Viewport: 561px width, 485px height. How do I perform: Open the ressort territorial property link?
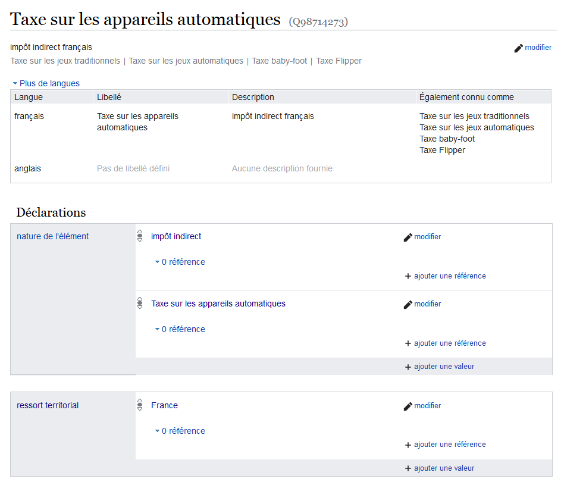pos(48,405)
